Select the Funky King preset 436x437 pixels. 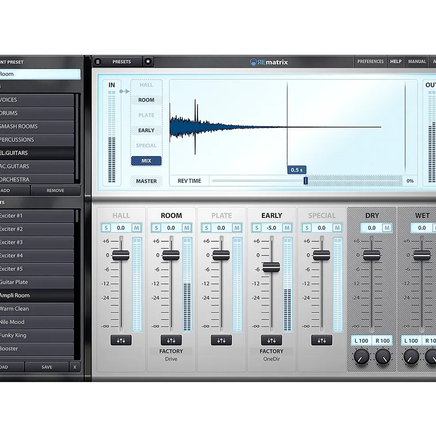37,335
